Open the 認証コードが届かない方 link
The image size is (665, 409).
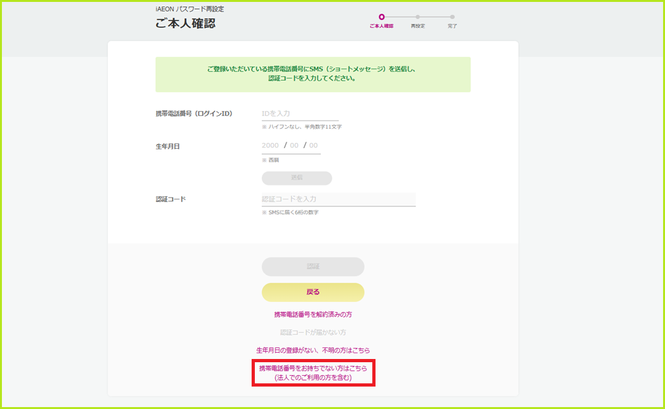[313, 332]
